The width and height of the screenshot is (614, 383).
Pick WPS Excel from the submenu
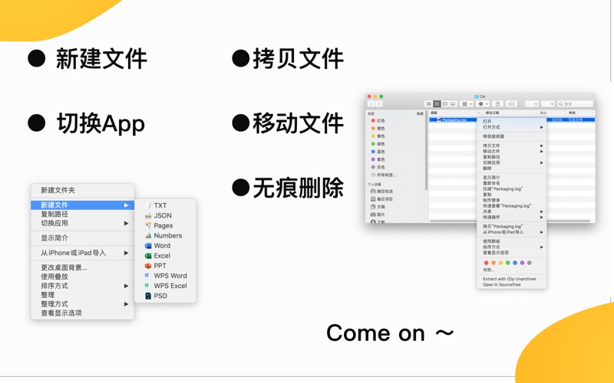(x=165, y=286)
